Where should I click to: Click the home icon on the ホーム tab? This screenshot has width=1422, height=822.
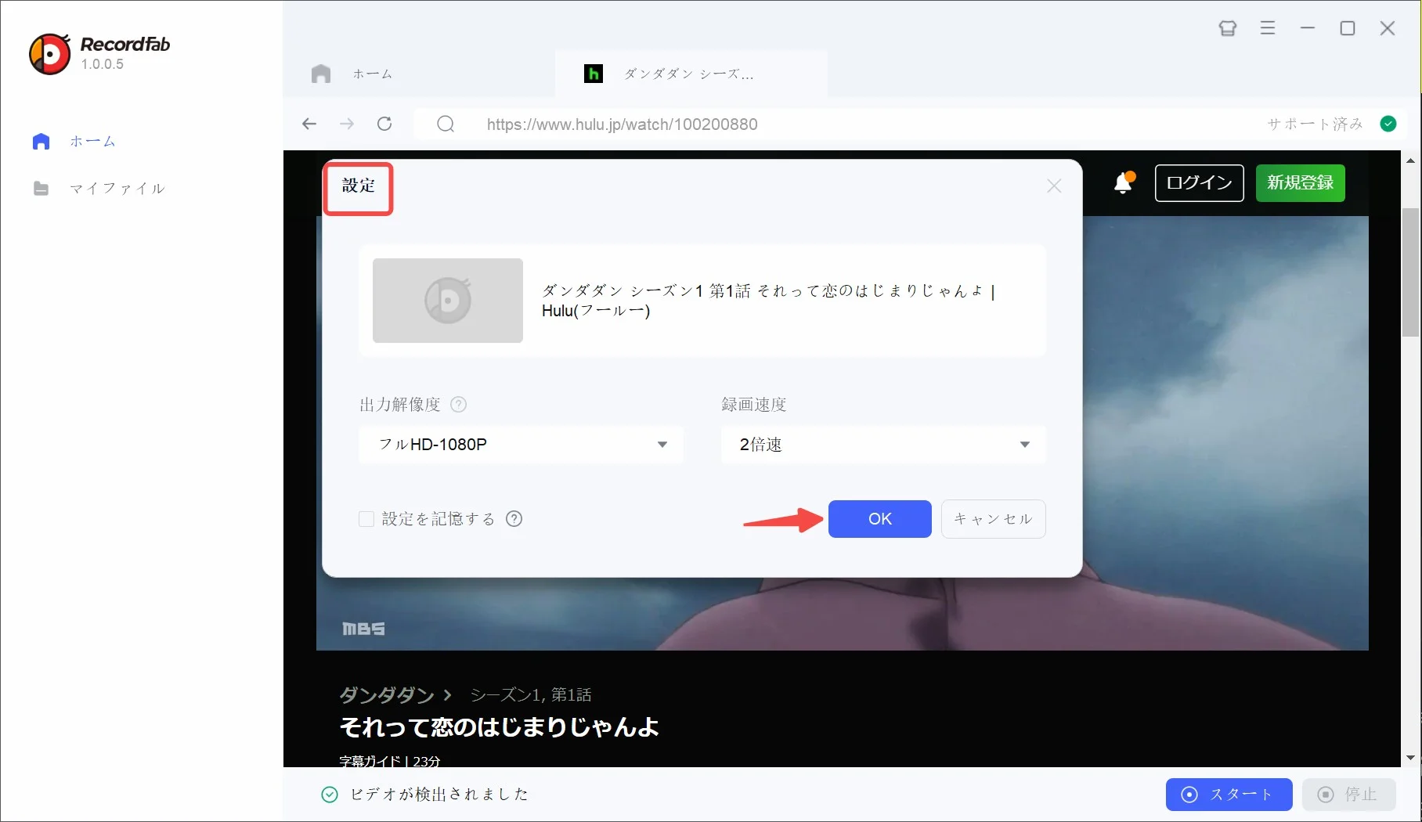321,74
